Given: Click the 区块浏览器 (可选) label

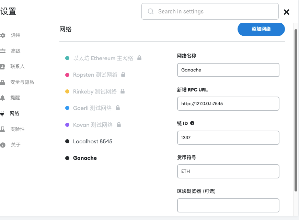Looking at the screenshot, I should (x=196, y=191).
